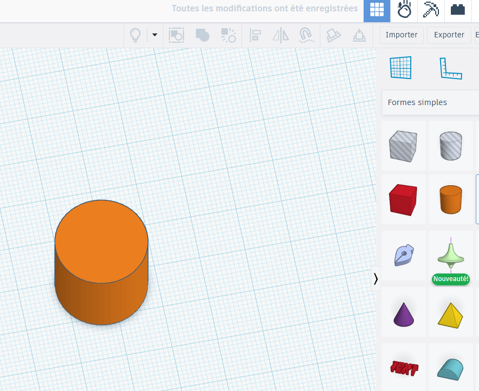Pick the red TEXT shape
This screenshot has height=391, width=479.
click(404, 368)
